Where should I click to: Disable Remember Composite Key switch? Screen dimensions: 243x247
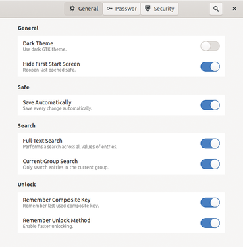pos(210,202)
